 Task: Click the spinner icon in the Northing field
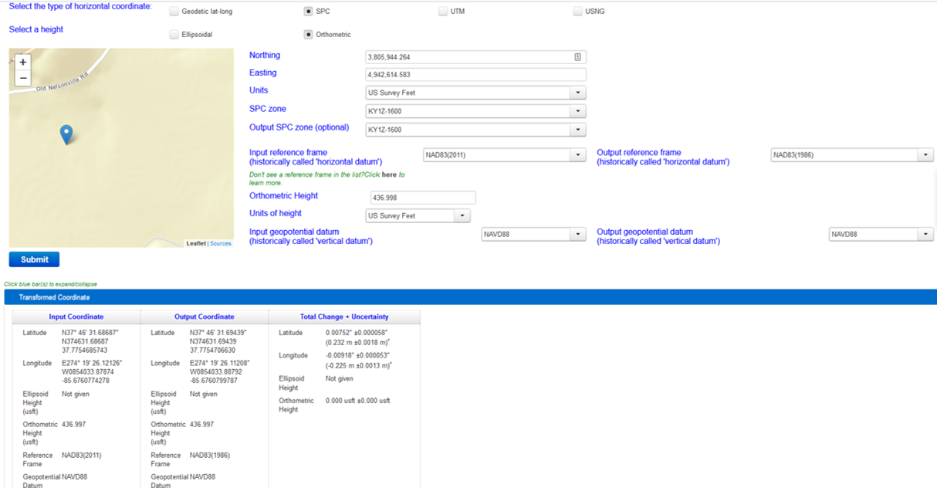tap(578, 57)
